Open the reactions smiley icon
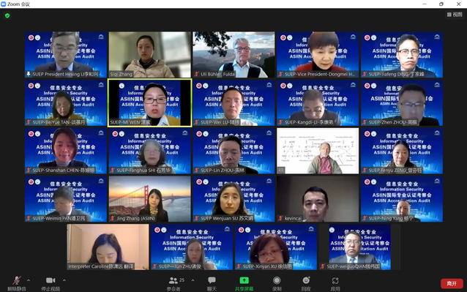Image resolution: width=467 pixels, height=292 pixels. 306,280
